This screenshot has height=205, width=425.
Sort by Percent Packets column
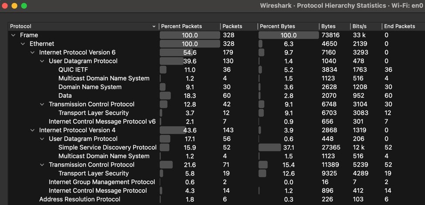pos(190,26)
